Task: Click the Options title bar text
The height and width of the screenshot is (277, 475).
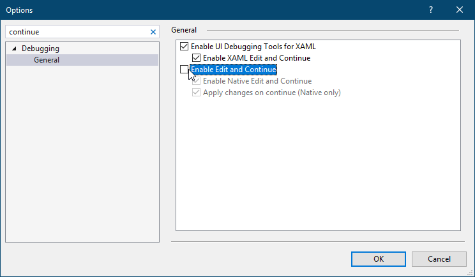Action: (x=19, y=10)
